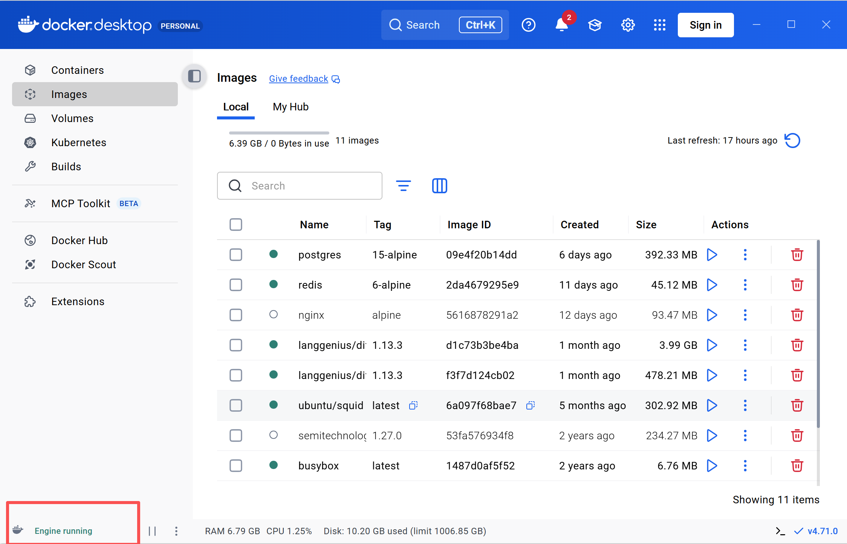847x544 pixels.
Task: Focus the images Search input field
Action: 300,186
